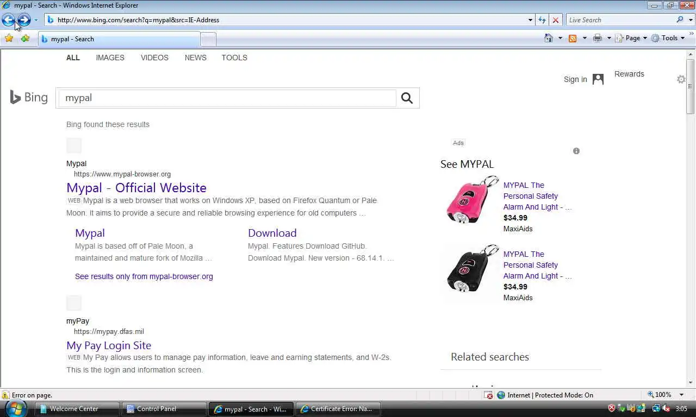Open the Rewards link

629,74
